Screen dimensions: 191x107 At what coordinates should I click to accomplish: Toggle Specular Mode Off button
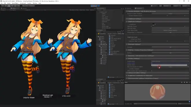tap(170, 28)
